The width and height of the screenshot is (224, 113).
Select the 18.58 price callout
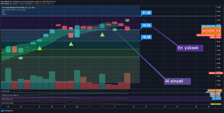pyautogui.click(x=146, y=37)
